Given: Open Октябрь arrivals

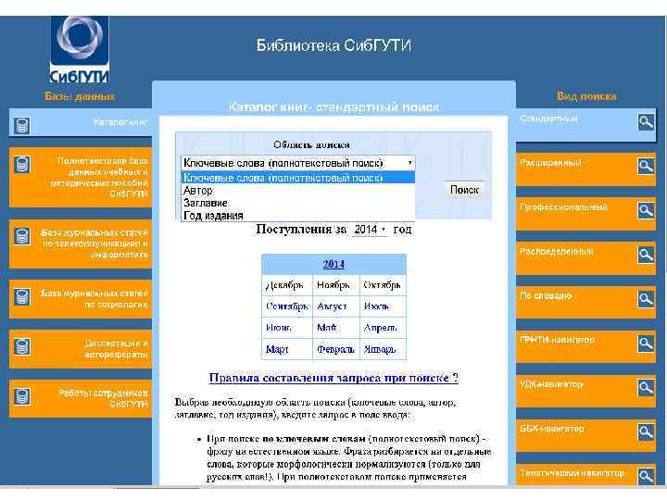Looking at the screenshot, I should click(382, 285).
